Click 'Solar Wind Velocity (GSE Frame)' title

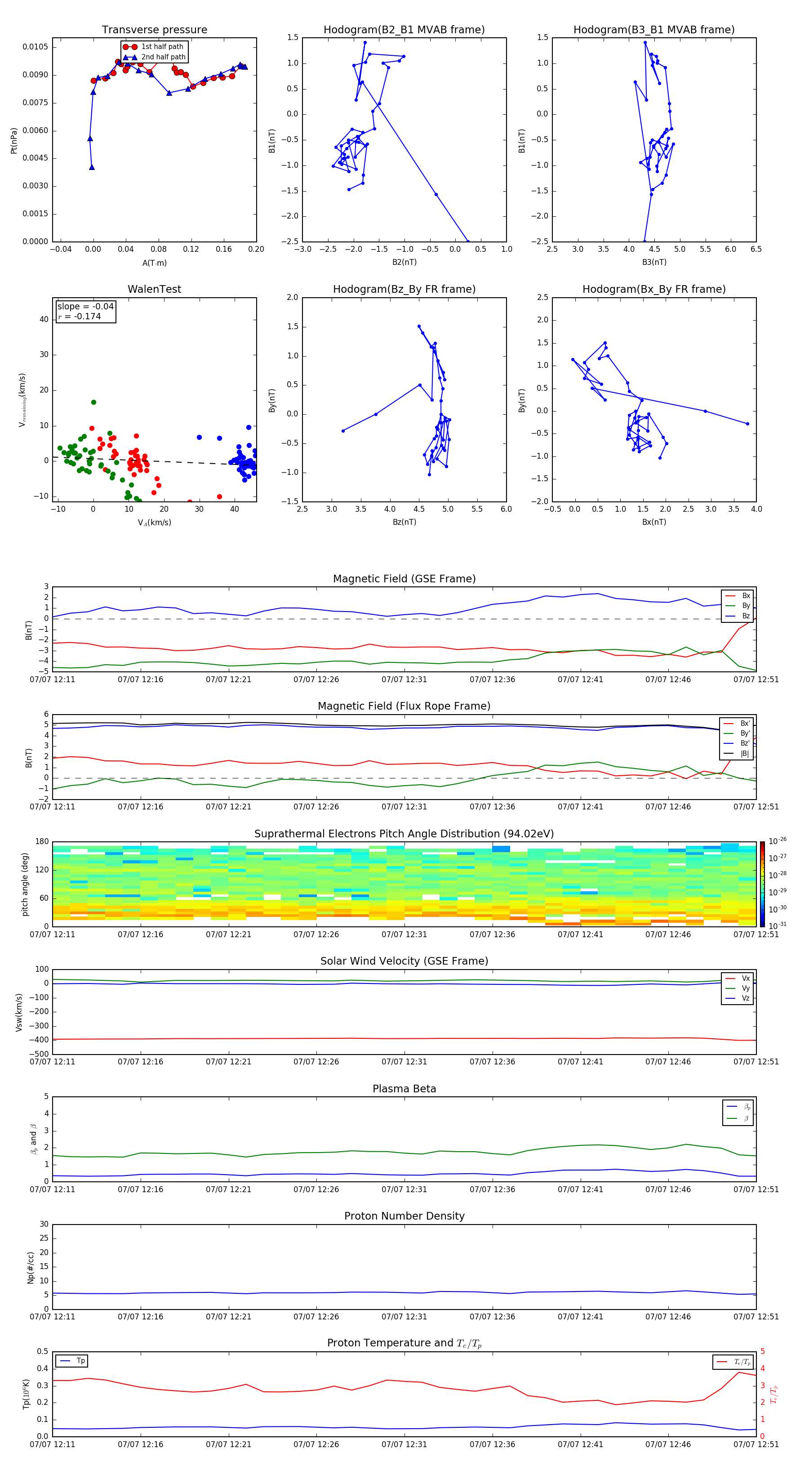404,961
